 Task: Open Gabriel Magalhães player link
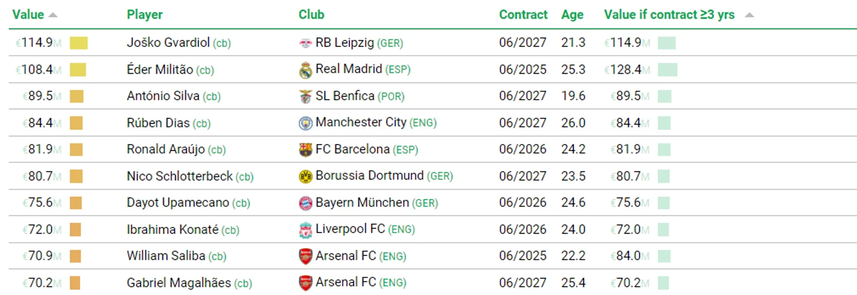pyautogui.click(x=178, y=283)
